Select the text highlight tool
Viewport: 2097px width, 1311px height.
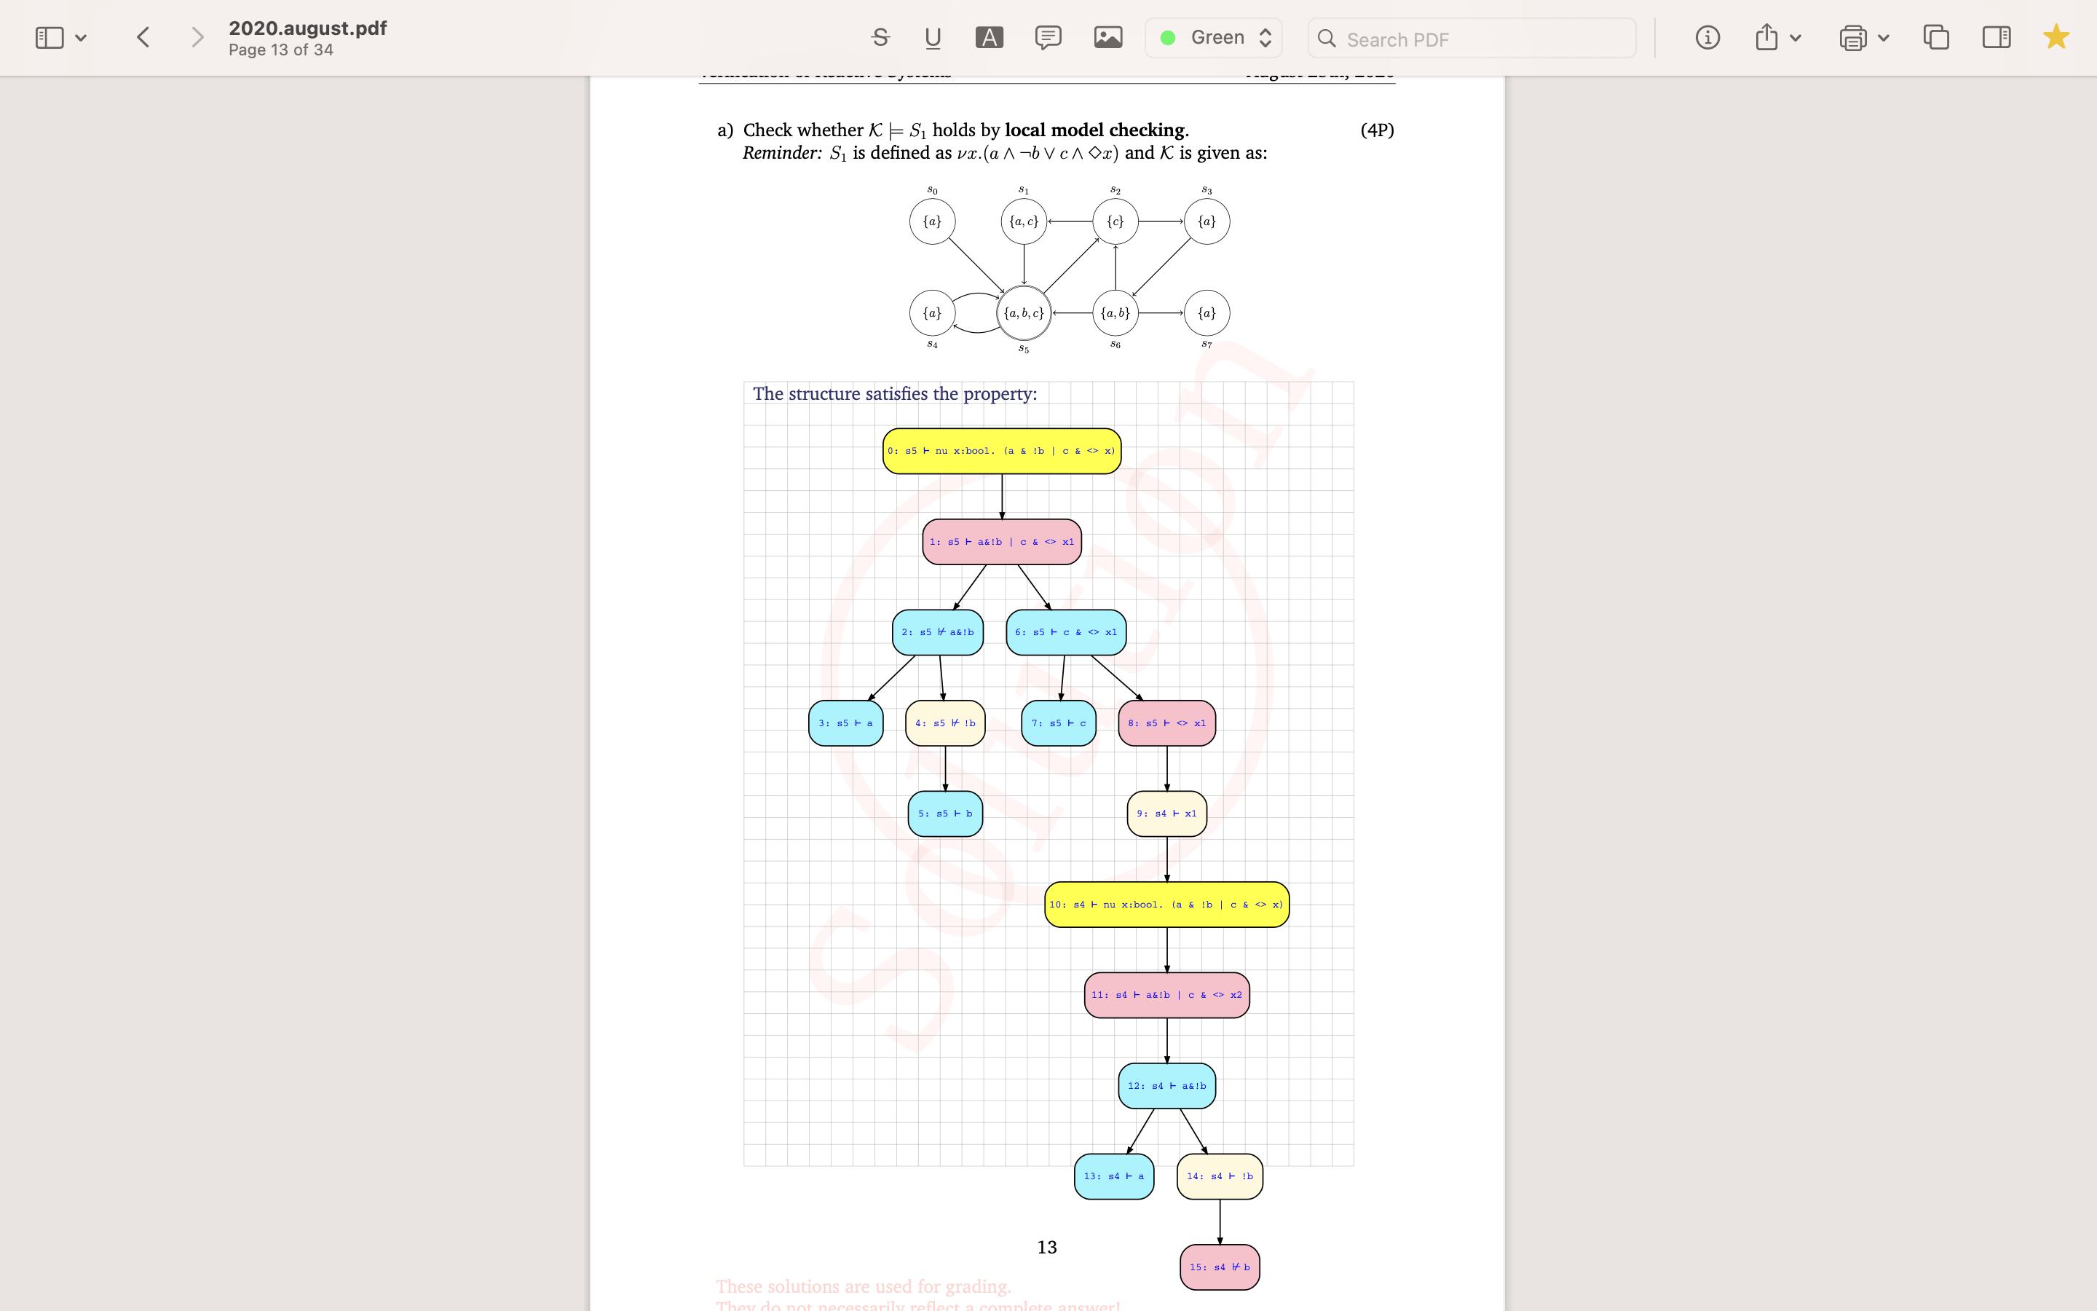point(989,37)
